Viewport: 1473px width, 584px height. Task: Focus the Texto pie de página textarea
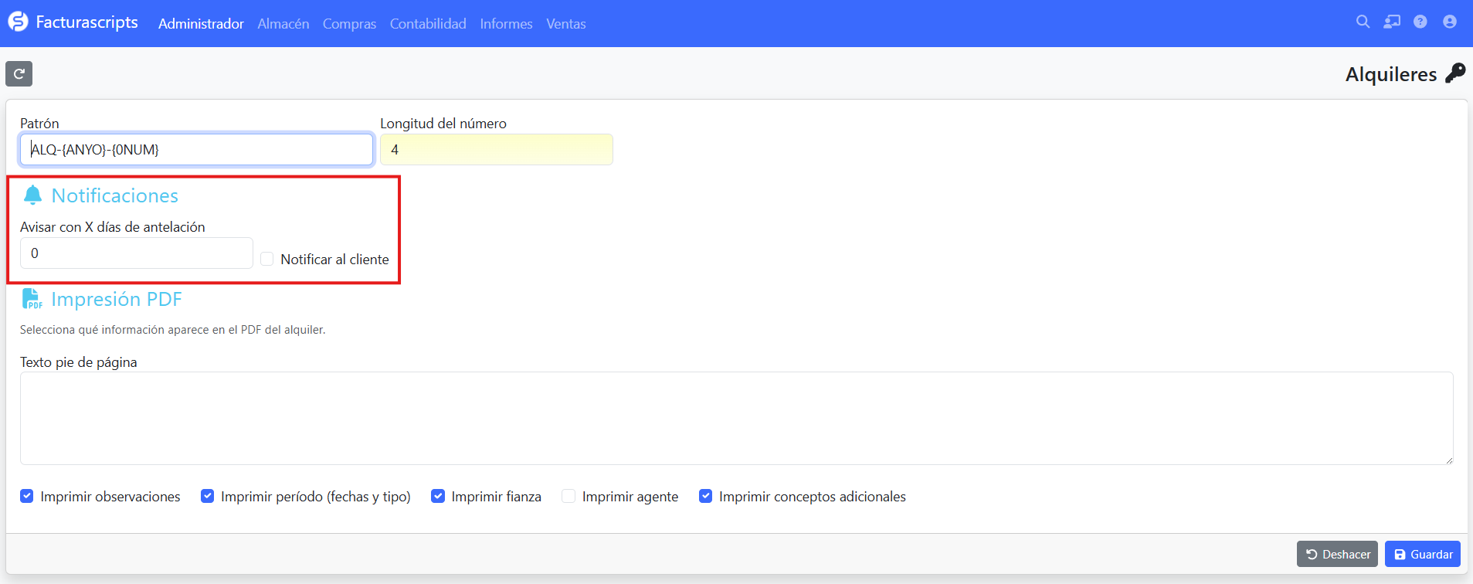[736, 419]
